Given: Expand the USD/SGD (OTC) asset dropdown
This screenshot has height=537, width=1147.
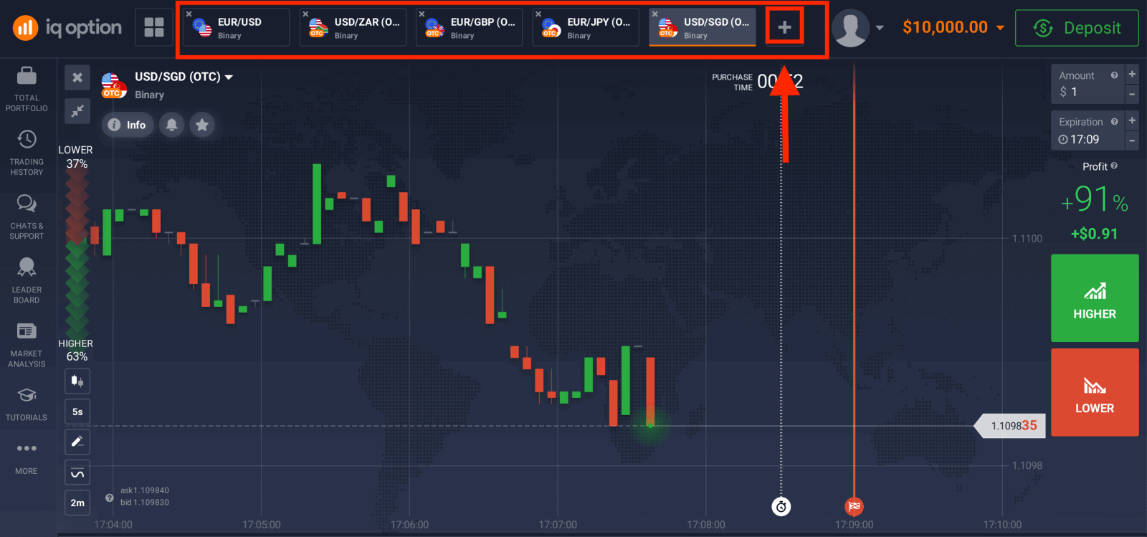Looking at the screenshot, I should [x=229, y=77].
